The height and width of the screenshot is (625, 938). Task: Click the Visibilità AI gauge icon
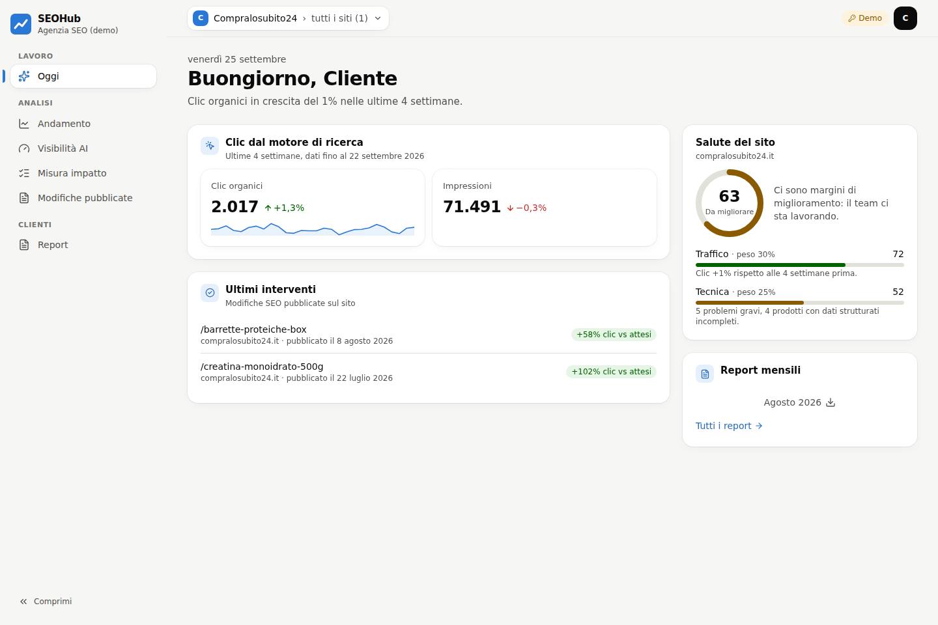coord(24,148)
